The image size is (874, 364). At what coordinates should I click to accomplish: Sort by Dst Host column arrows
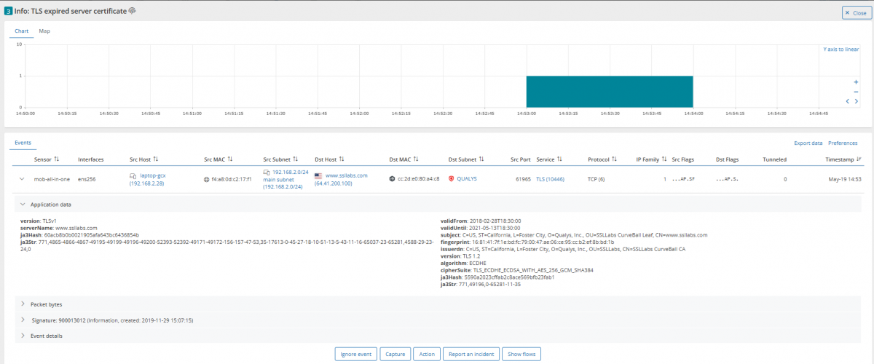point(342,159)
